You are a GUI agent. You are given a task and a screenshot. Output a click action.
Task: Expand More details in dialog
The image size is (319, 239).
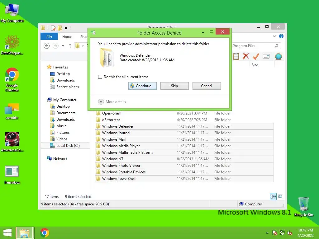(x=112, y=102)
